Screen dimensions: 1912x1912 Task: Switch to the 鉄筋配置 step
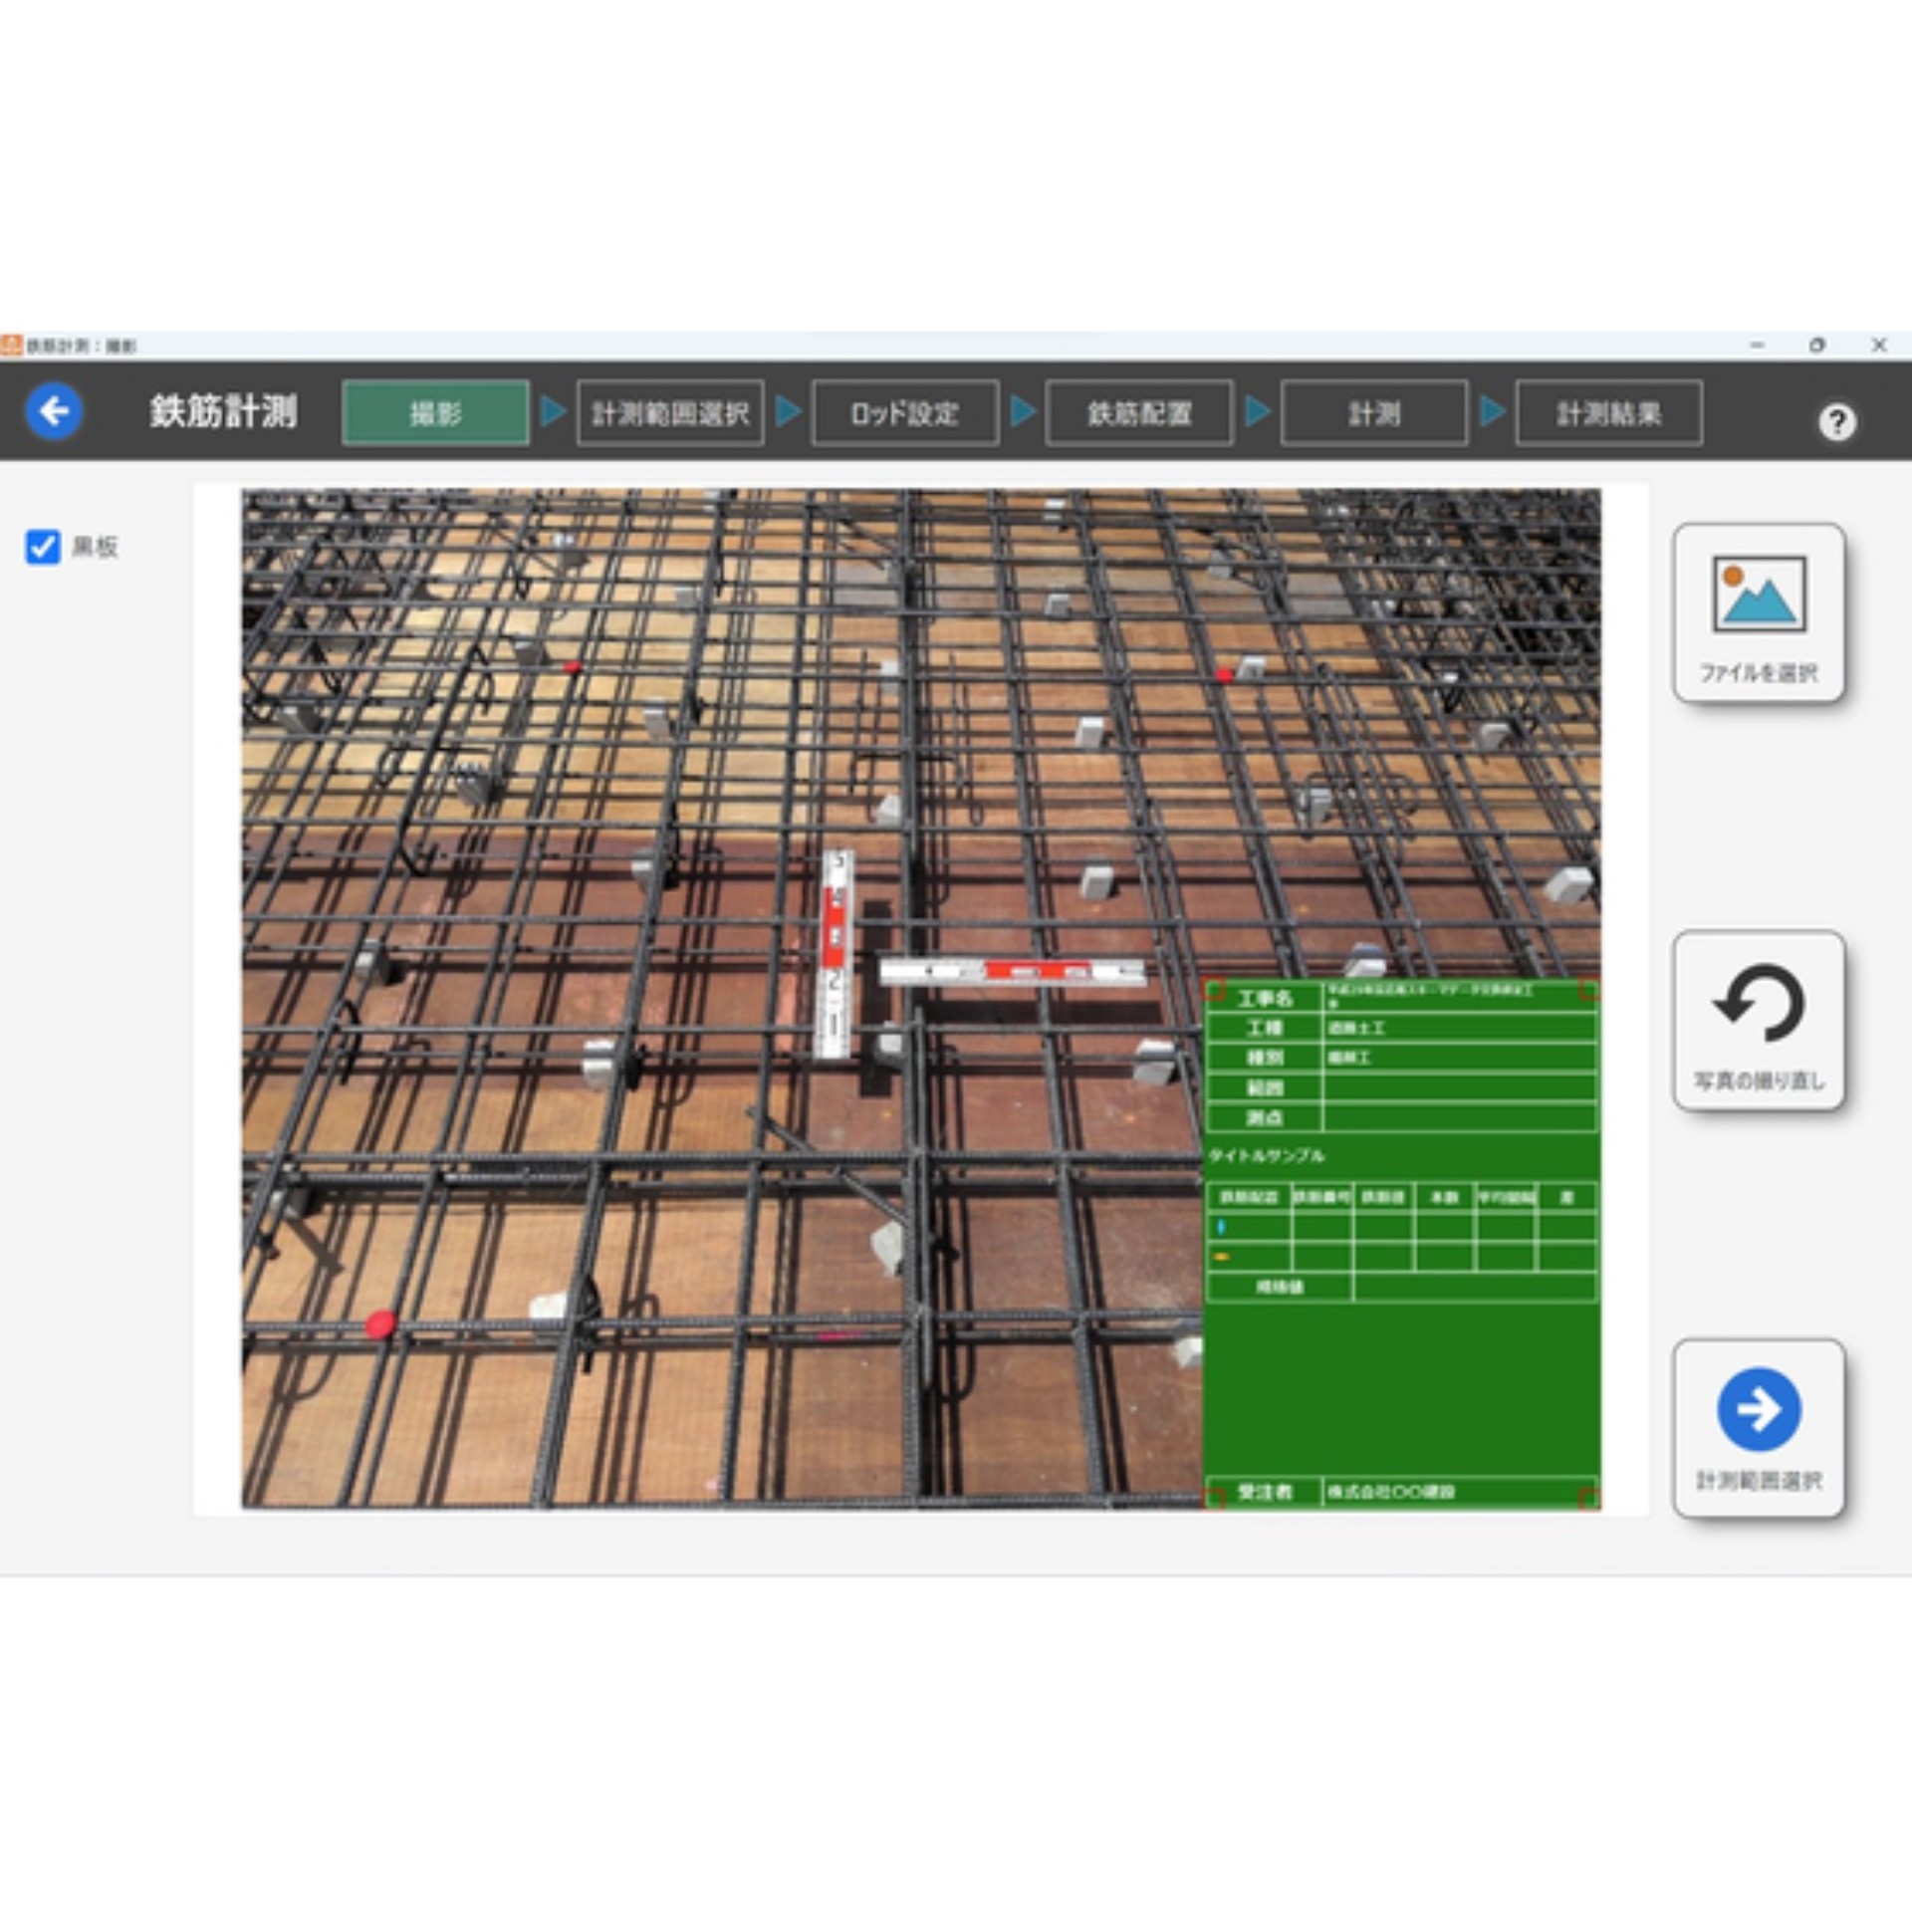[x=1138, y=412]
